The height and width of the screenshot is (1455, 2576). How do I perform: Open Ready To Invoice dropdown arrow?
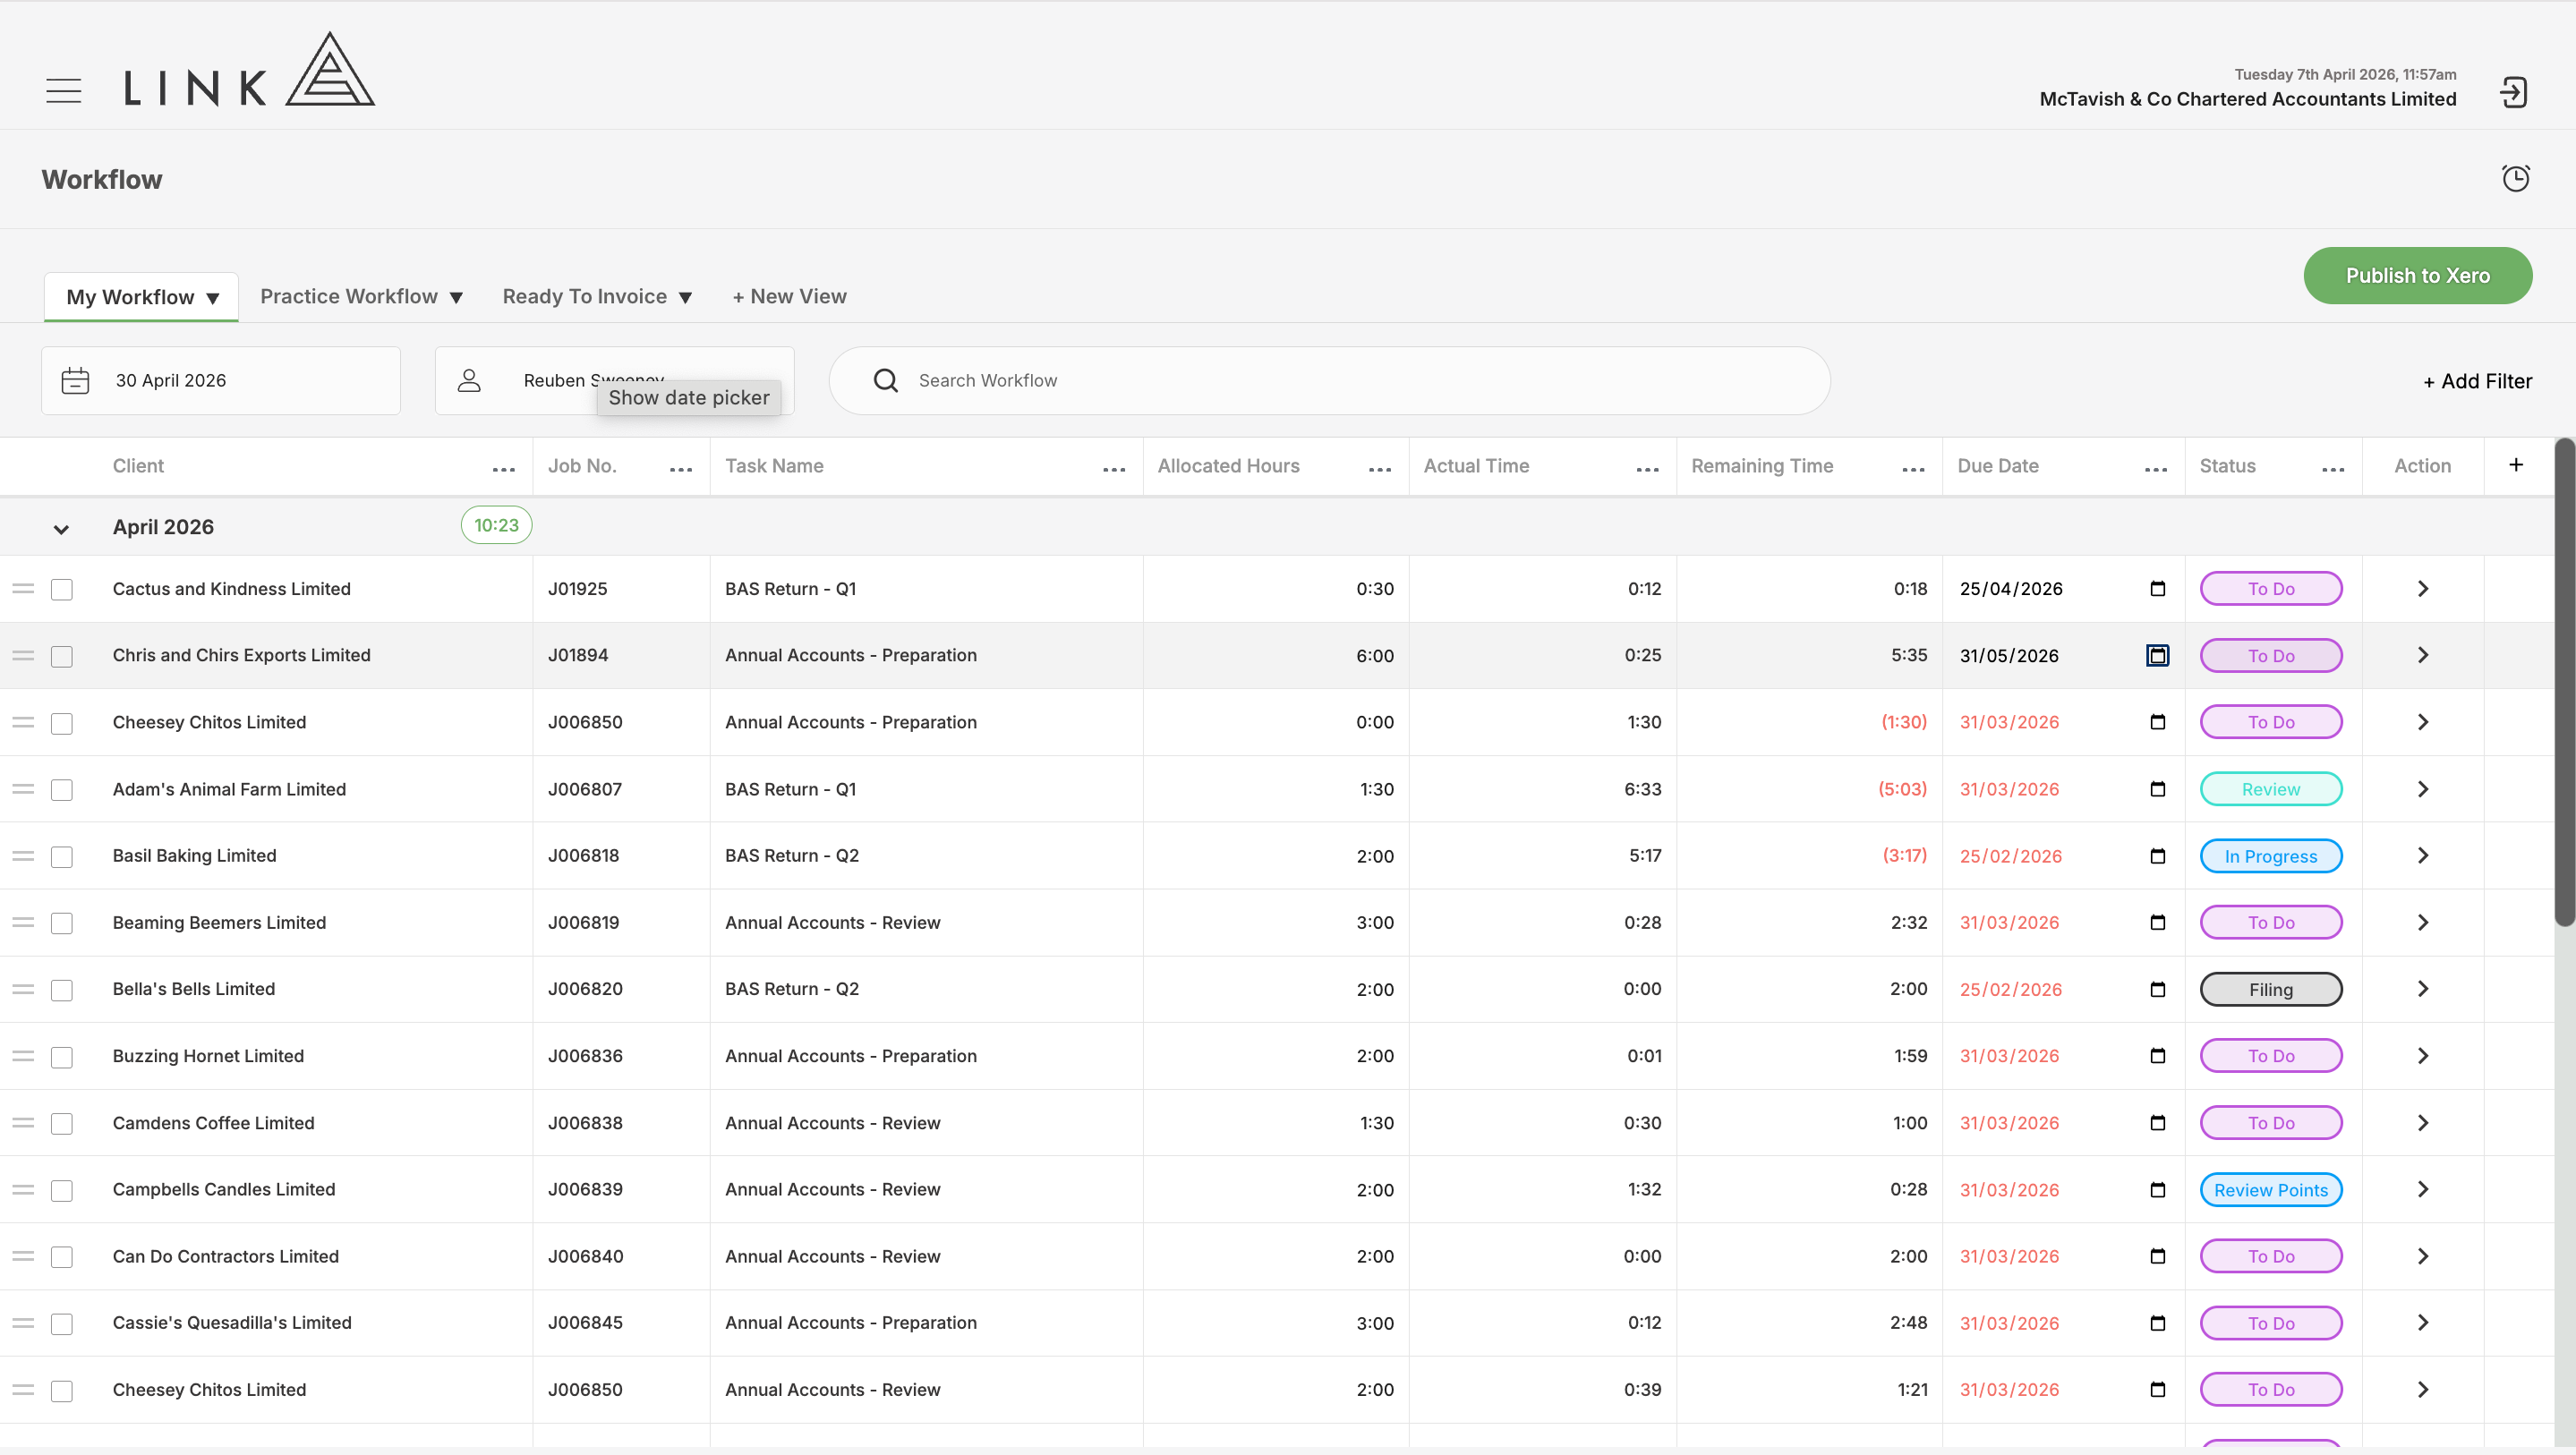click(x=685, y=297)
